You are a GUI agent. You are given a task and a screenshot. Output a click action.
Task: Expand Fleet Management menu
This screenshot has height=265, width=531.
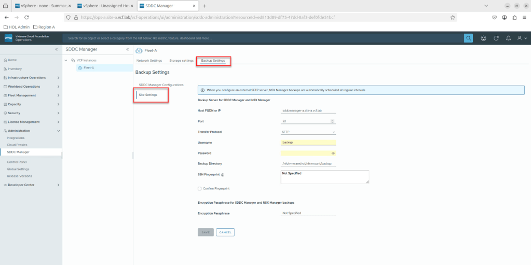(58, 95)
